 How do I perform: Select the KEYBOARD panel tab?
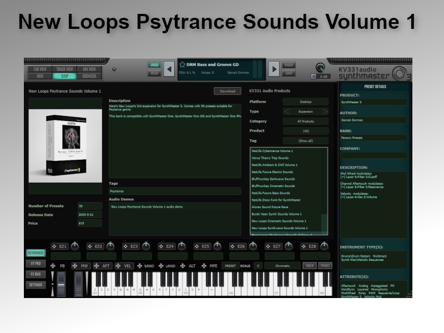36,253
